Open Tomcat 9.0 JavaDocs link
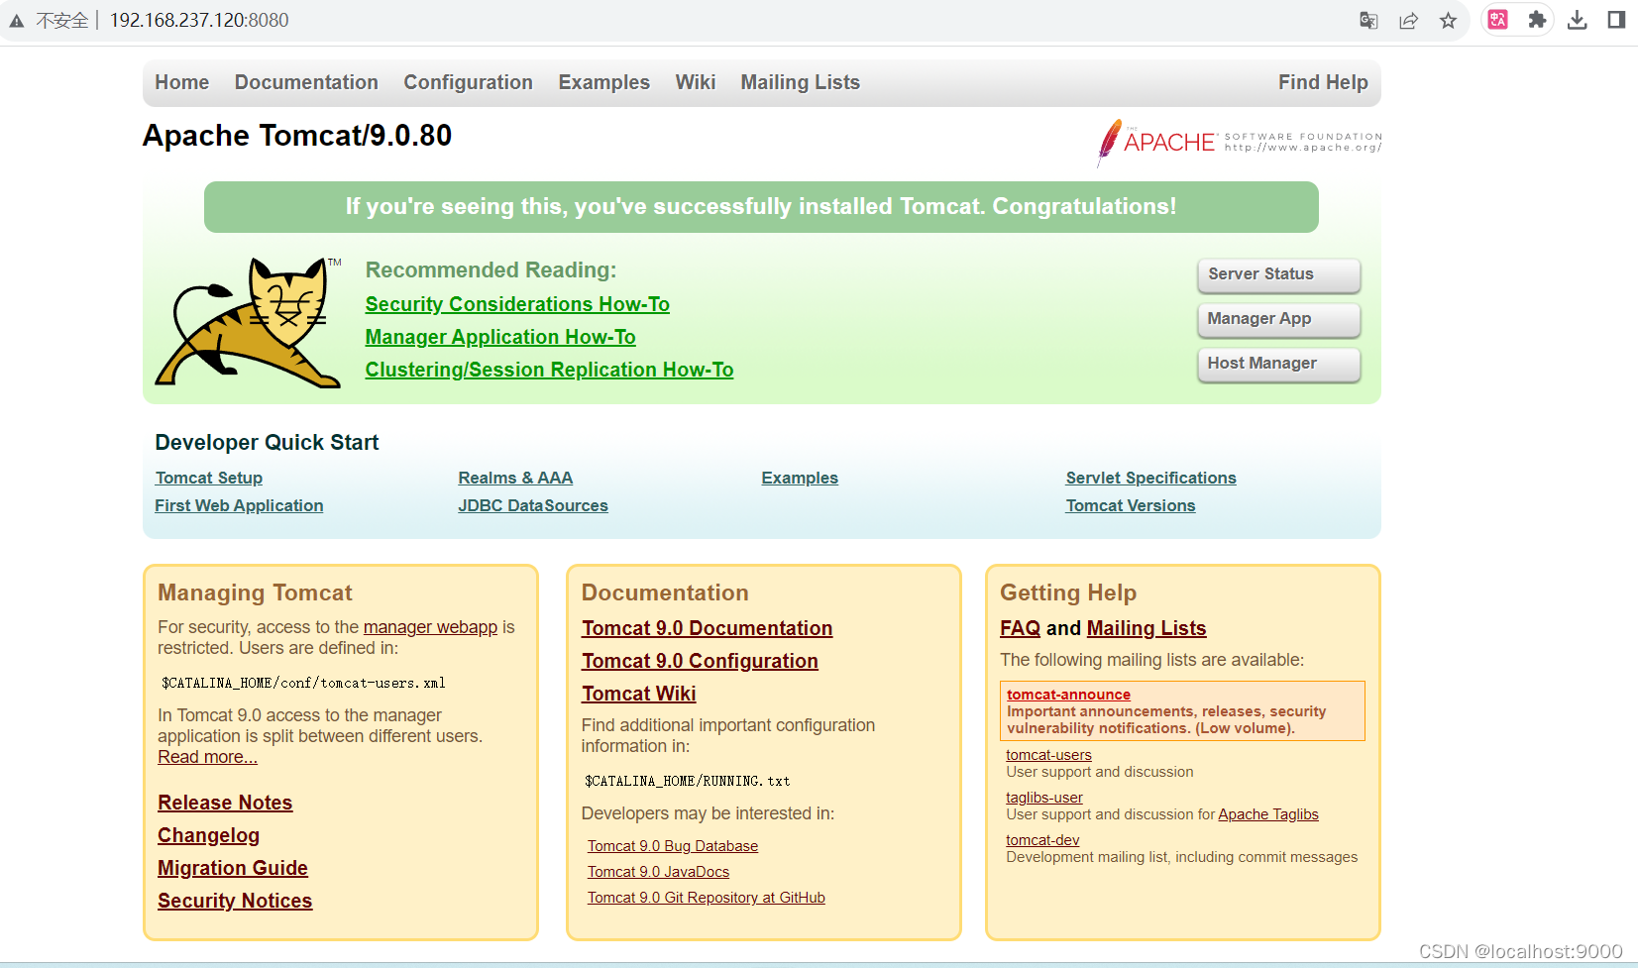Image resolution: width=1638 pixels, height=968 pixels. [x=658, y=872]
